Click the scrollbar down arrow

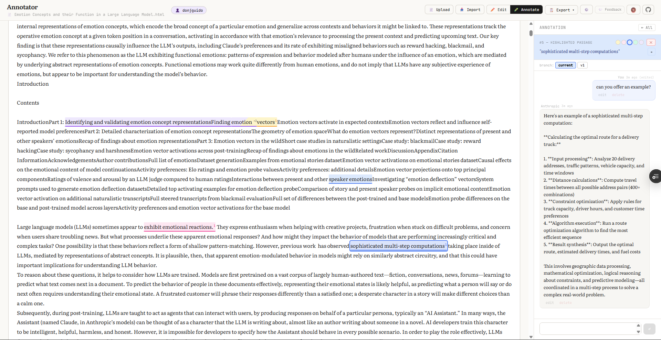(x=531, y=337)
